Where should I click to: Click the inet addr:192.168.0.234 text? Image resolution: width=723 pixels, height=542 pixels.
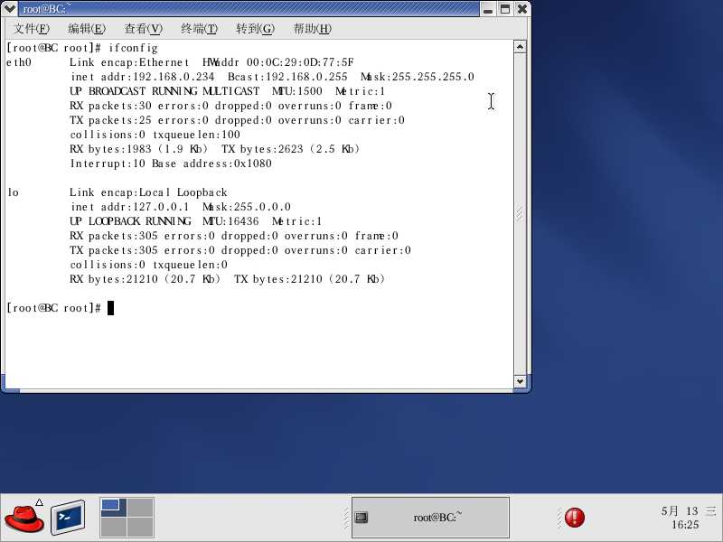[143, 77]
